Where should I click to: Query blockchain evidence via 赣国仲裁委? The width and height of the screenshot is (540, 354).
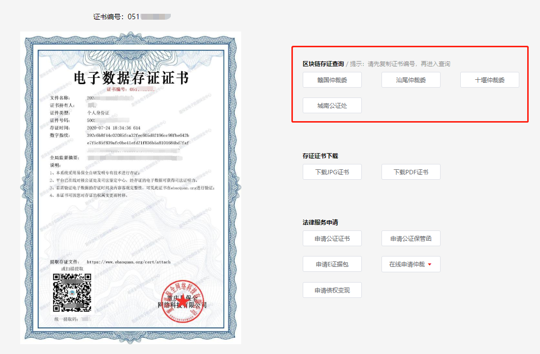332,79
